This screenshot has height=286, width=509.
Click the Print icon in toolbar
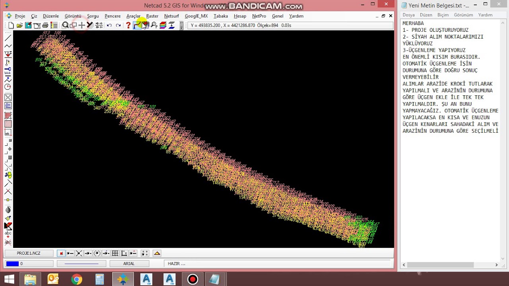click(45, 25)
